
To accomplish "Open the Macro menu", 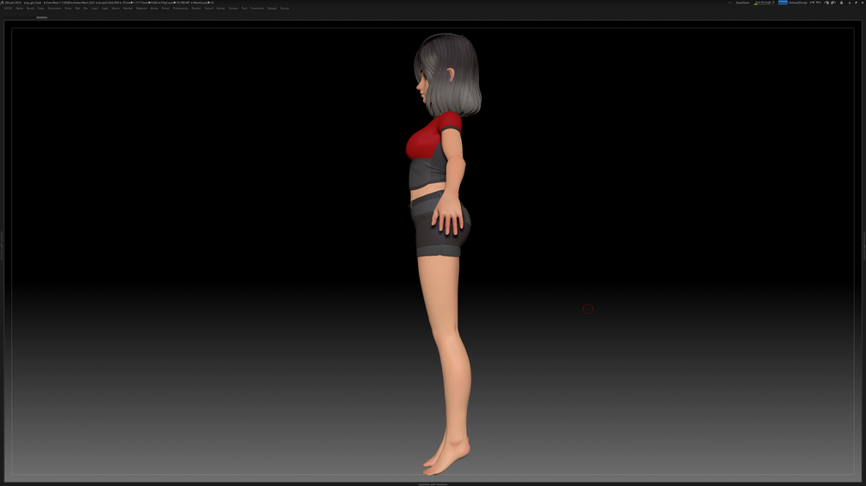I will 115,9.
